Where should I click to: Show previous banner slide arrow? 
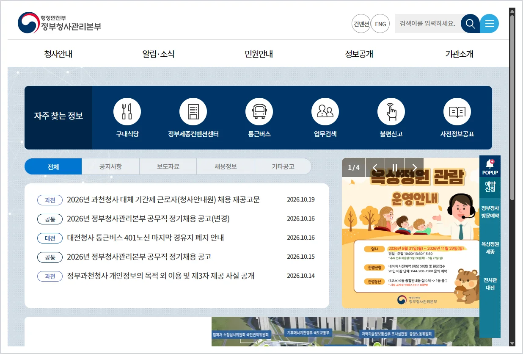click(x=375, y=167)
